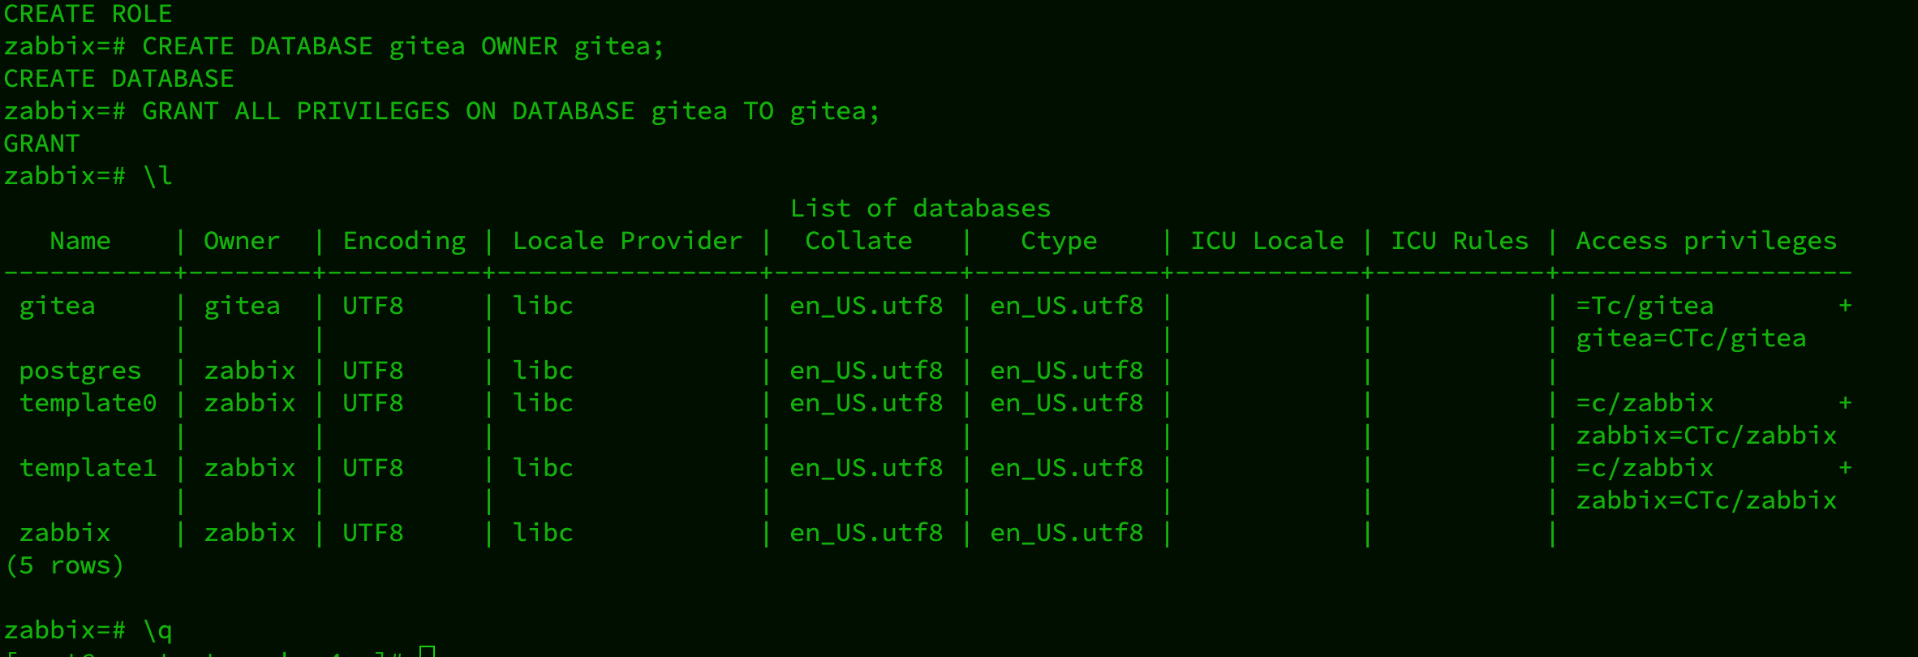Click the "=Tc/gitea" access privilege entry
This screenshot has width=1918, height=657.
(1645, 306)
